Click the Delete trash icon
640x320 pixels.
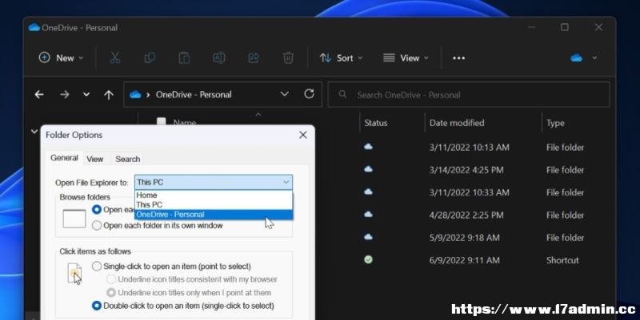pyautogui.click(x=288, y=57)
